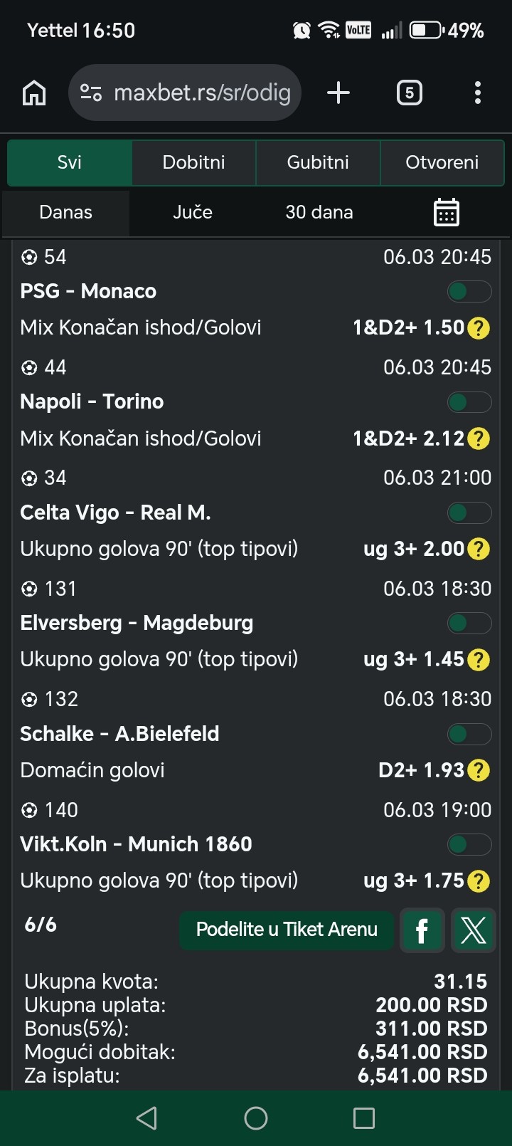Screen dimensions: 512x1146
Task: Toggle the PSG - Monaco switch
Action: [469, 291]
